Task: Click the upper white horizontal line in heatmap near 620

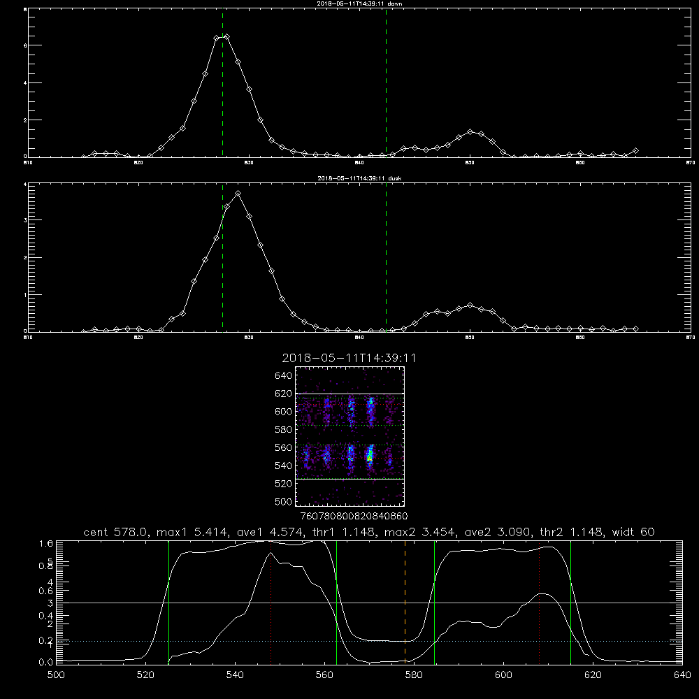Action: click(350, 394)
